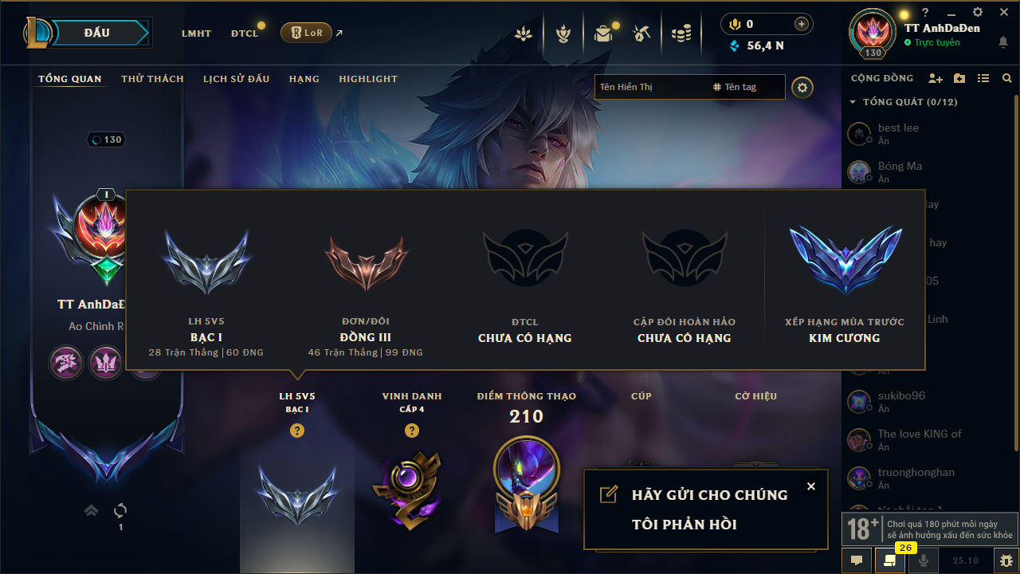The image size is (1020, 574).
Task: Close the feedback prompt popup
Action: pos(811,486)
